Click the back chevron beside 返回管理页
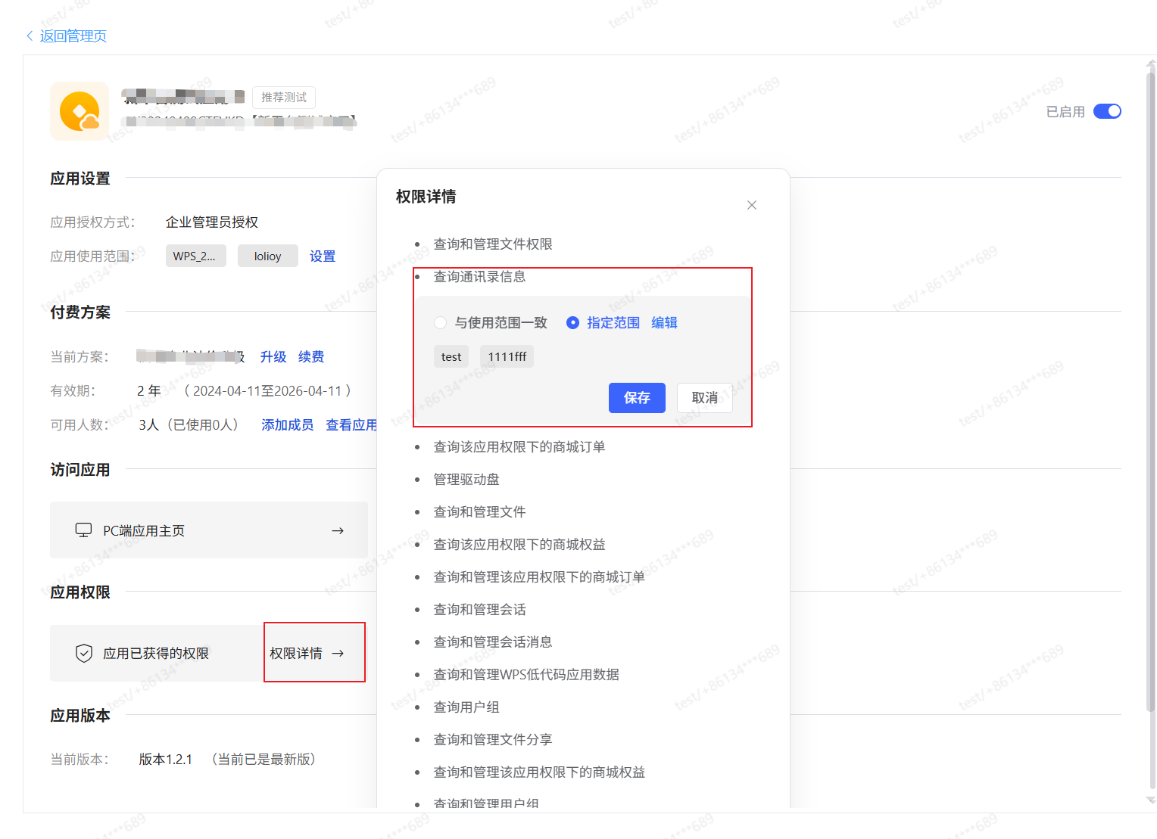 [30, 36]
